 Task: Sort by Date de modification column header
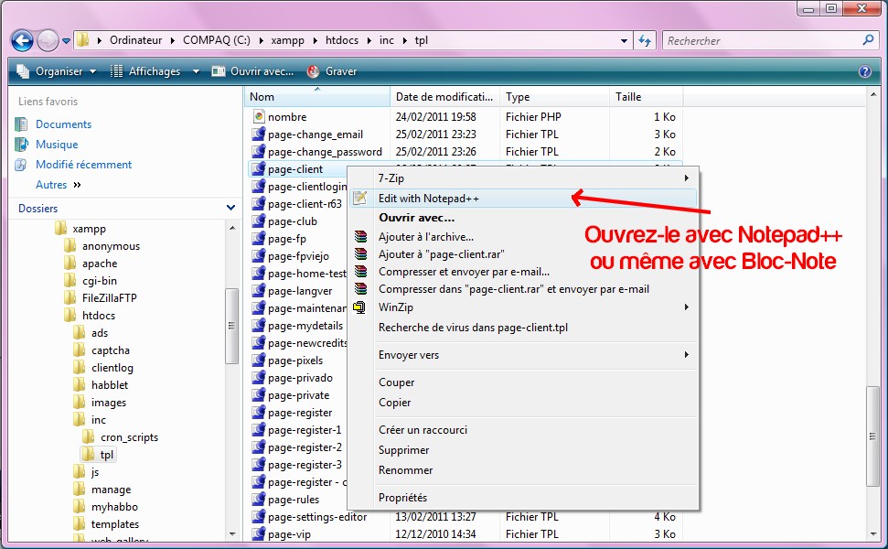[x=444, y=97]
